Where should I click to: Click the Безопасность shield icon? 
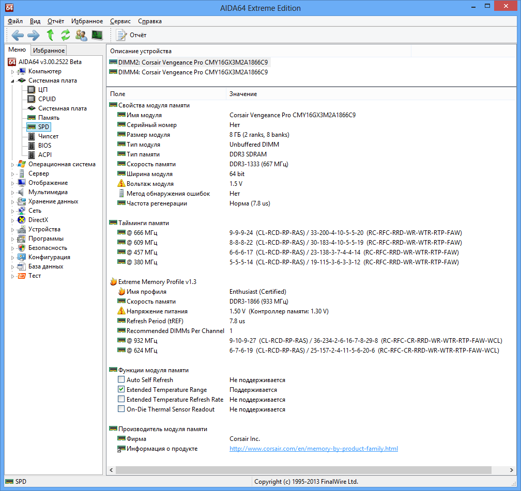pyautogui.click(x=22, y=248)
